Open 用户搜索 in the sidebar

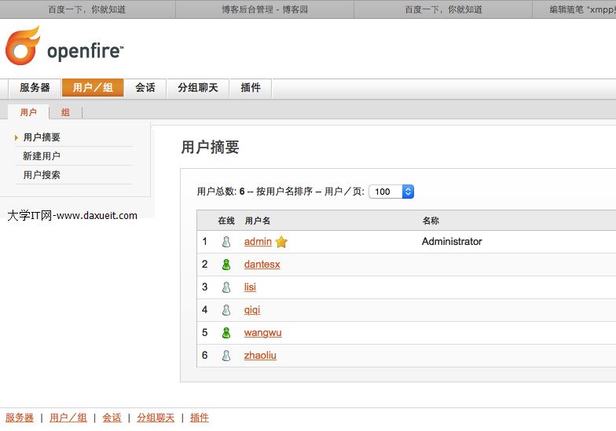pyautogui.click(x=42, y=175)
